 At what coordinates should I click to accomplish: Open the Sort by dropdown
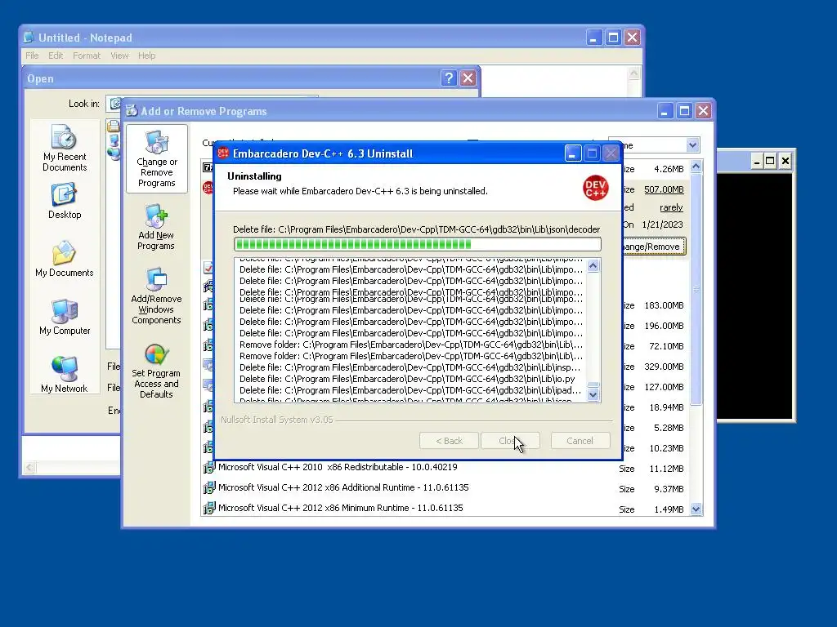(692, 145)
